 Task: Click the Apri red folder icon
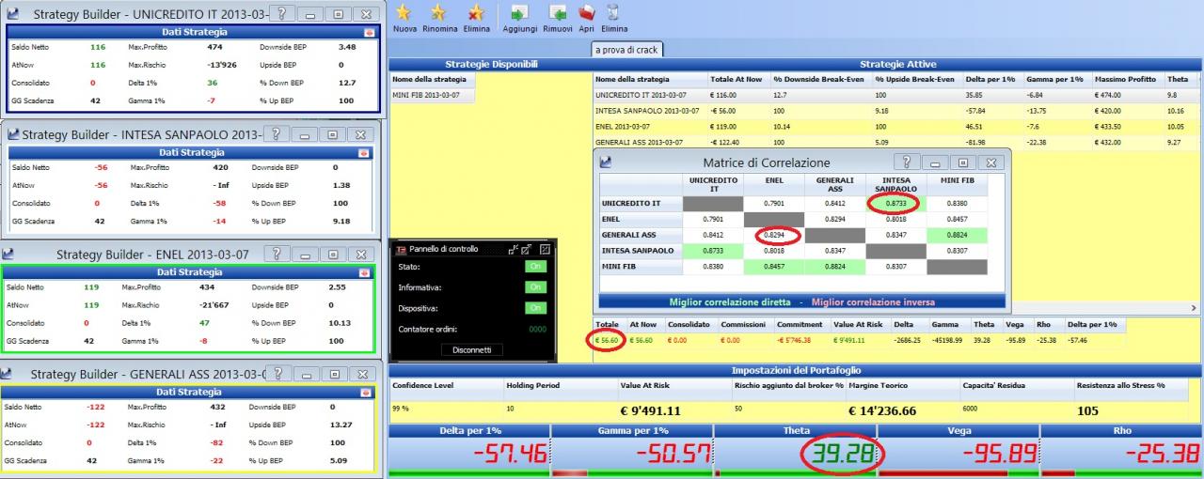[587, 12]
